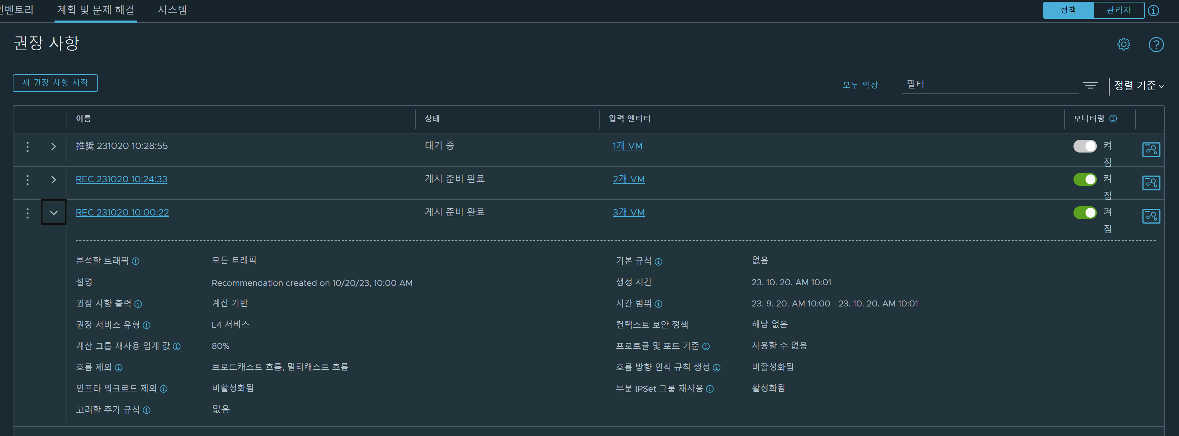Click info icon beside 권장 서비스 유형
The image size is (1179, 436).
147,325
